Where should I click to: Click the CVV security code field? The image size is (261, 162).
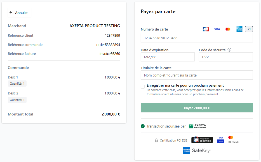(225, 57)
